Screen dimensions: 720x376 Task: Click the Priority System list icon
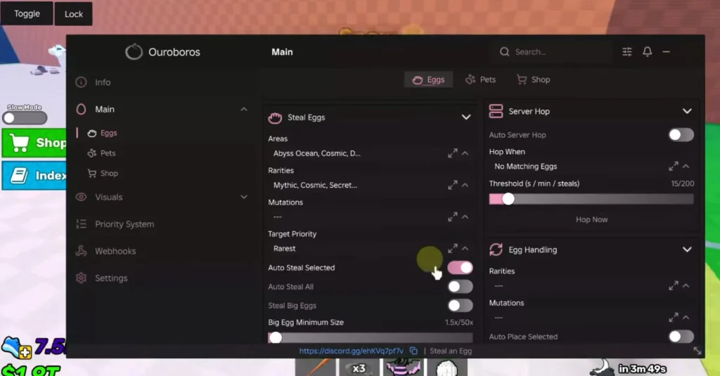(82, 224)
